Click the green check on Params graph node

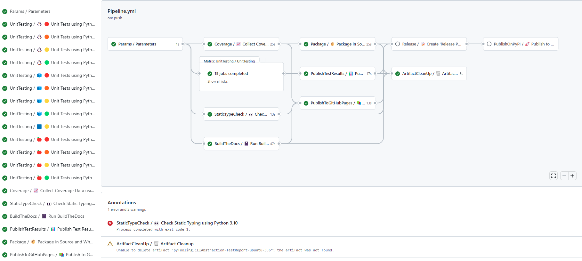114,44
